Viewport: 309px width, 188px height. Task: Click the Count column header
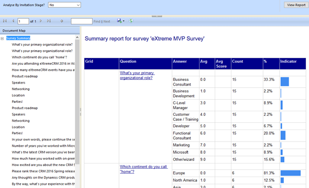tap(247, 64)
